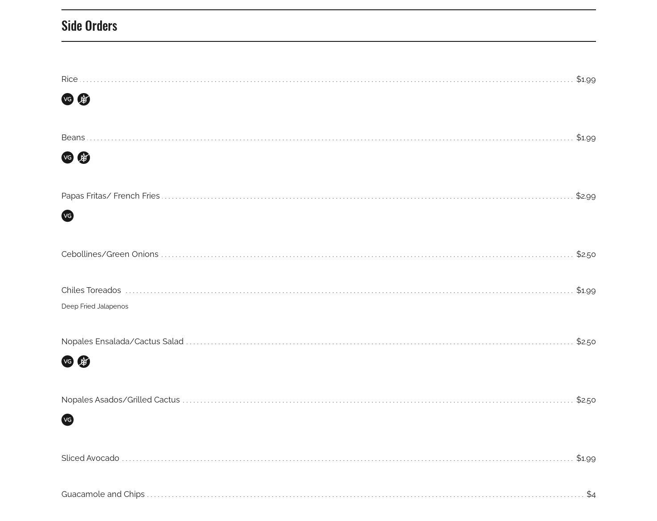The image size is (657, 521).
Task: Click the gluten-free icon under Nopales Ensalada
Action: click(84, 362)
